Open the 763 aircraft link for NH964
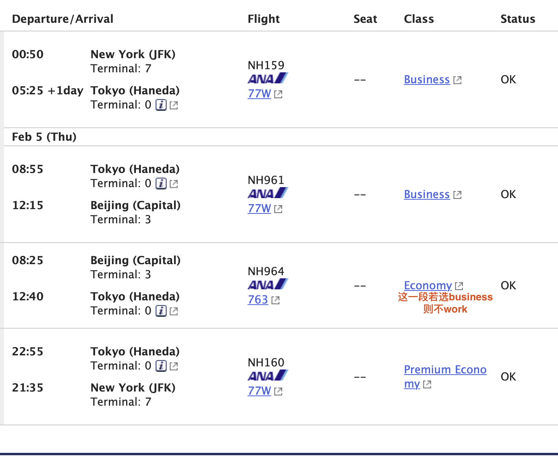Screen dimensions: 558x456 click(258, 300)
